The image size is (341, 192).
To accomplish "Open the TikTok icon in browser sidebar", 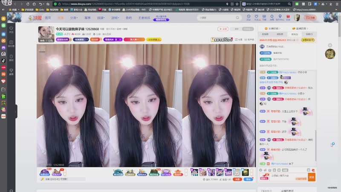I will pyautogui.click(x=3, y=61).
